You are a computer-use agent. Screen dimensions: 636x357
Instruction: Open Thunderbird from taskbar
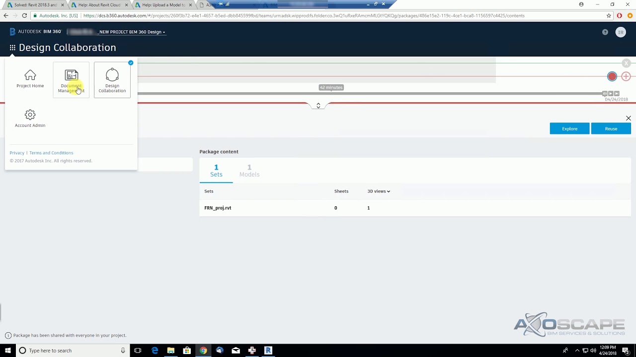click(220, 351)
